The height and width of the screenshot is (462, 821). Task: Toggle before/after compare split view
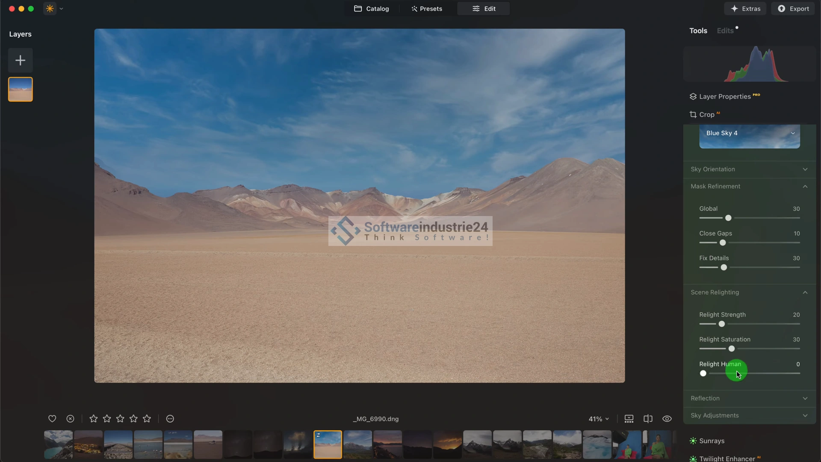pyautogui.click(x=648, y=419)
